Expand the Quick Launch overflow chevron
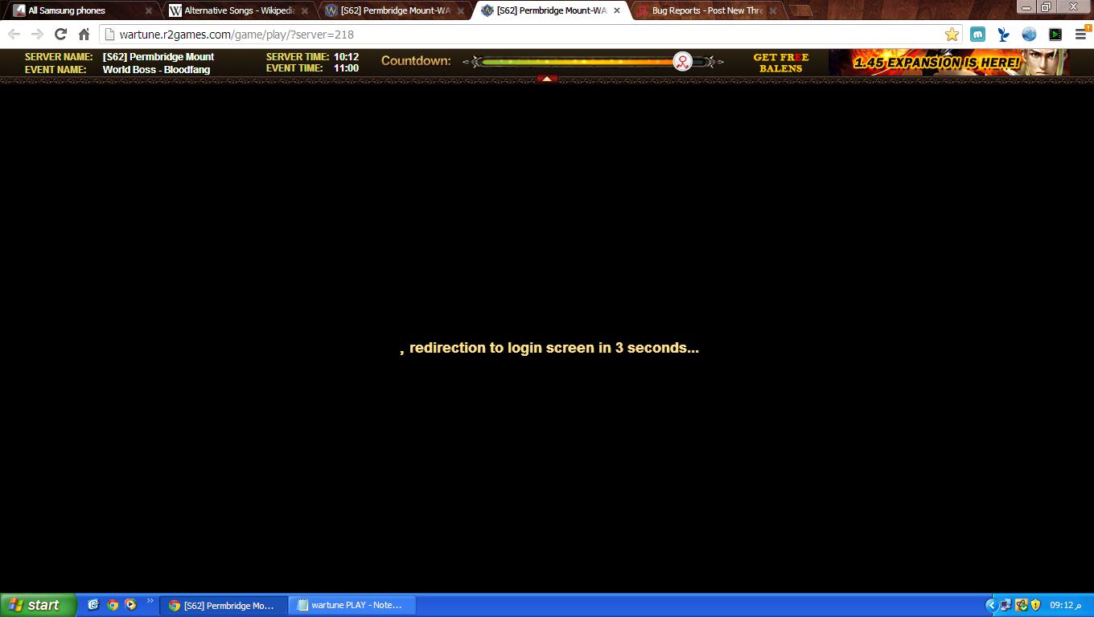Viewport: 1094px width, 617px height. click(x=150, y=601)
